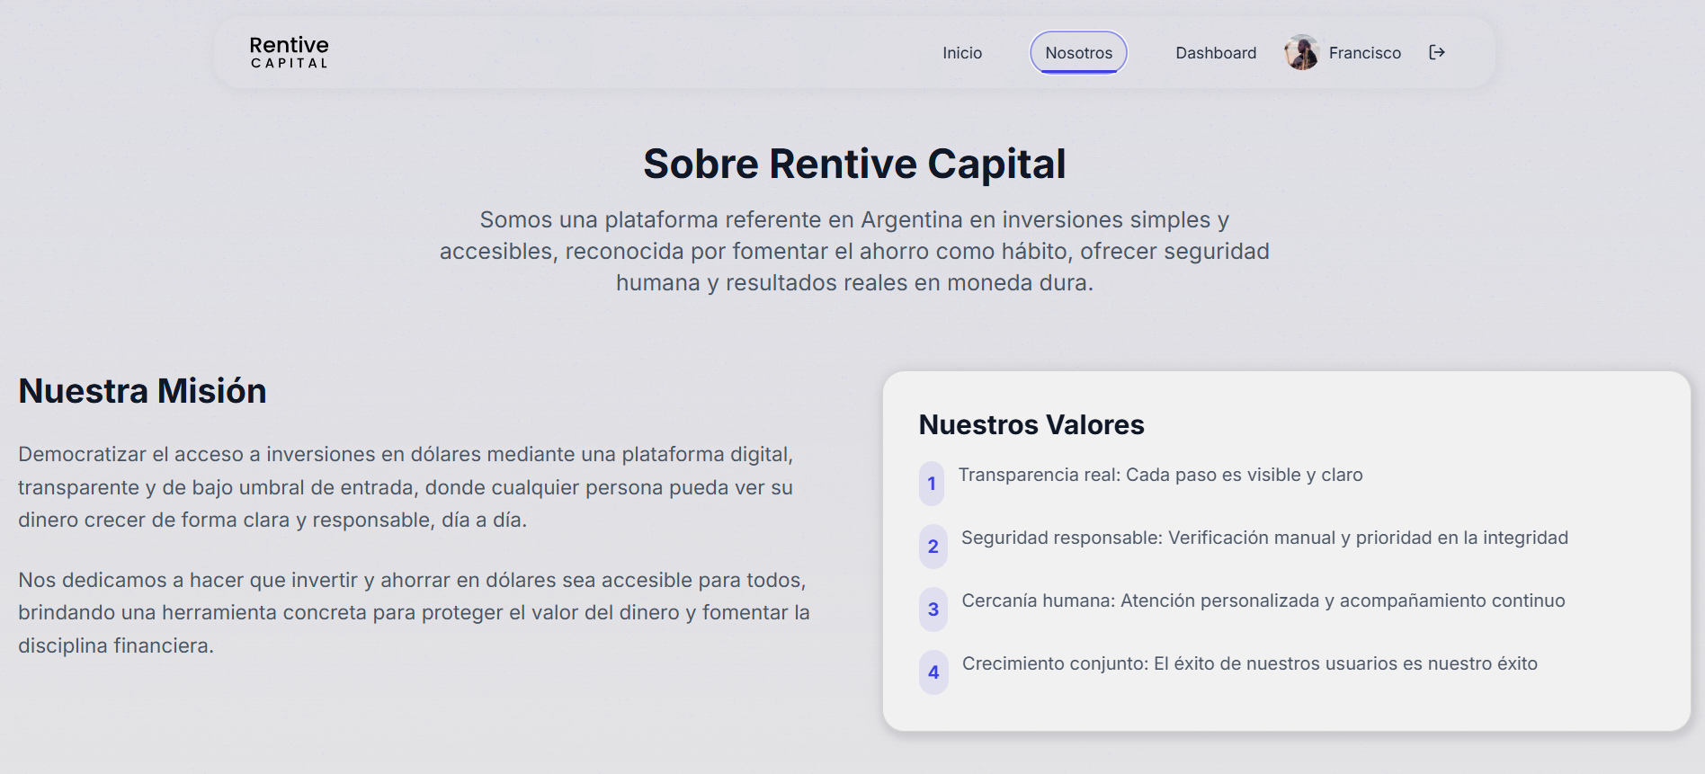Click the number 3 value badge
This screenshot has height=774, width=1705.
tap(933, 609)
